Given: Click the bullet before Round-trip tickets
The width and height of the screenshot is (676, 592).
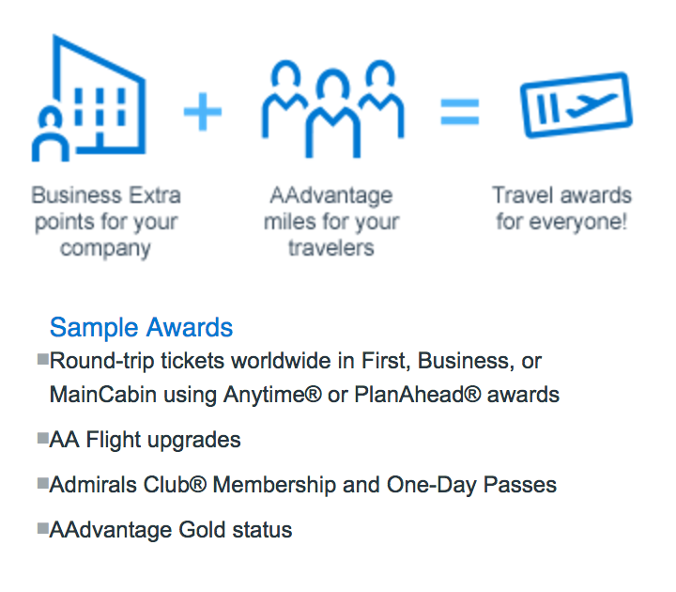Looking at the screenshot, I should pyautogui.click(x=42, y=359).
